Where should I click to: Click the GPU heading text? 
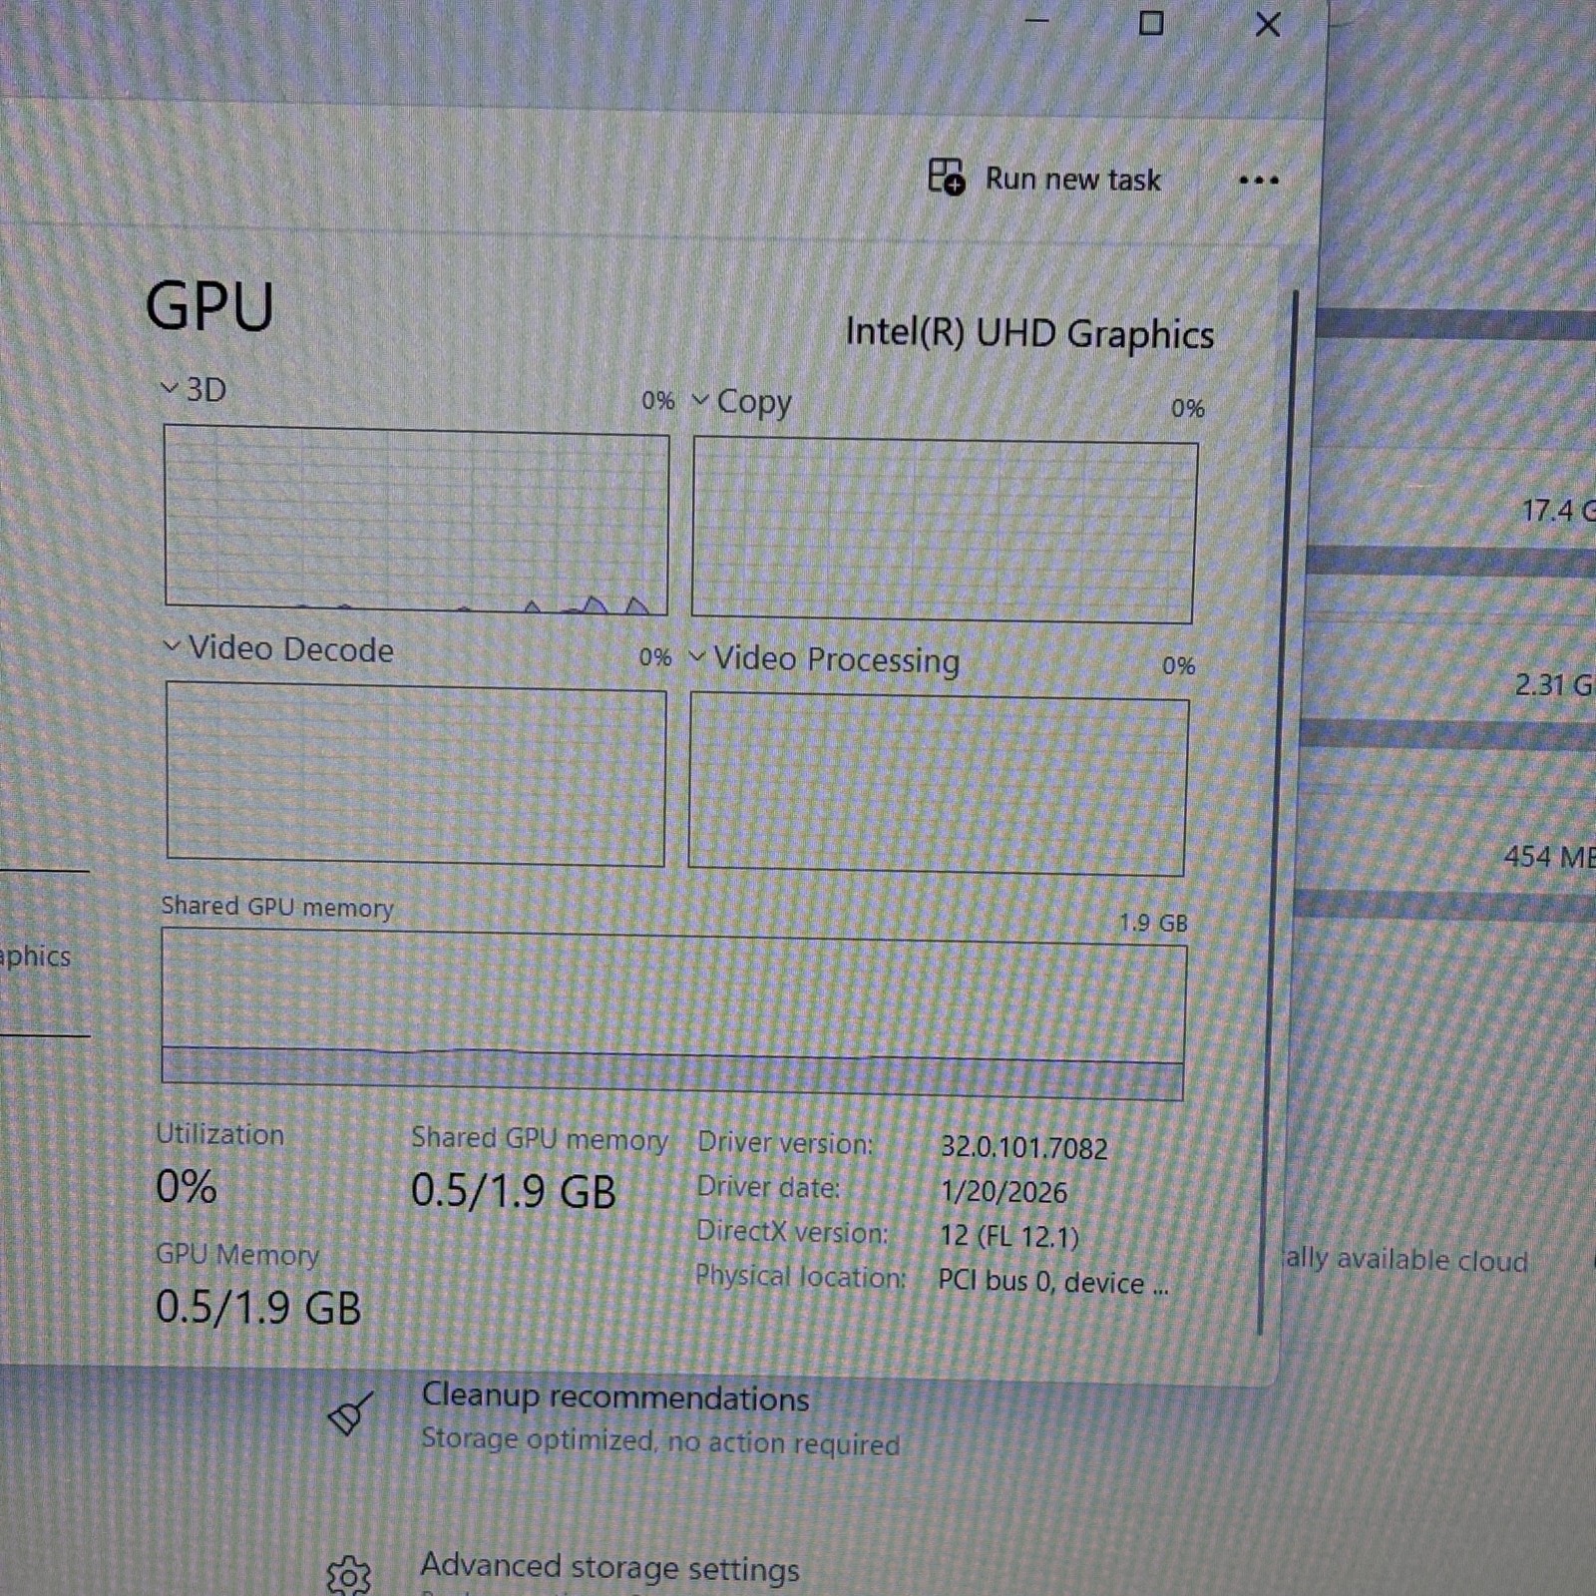(x=209, y=305)
